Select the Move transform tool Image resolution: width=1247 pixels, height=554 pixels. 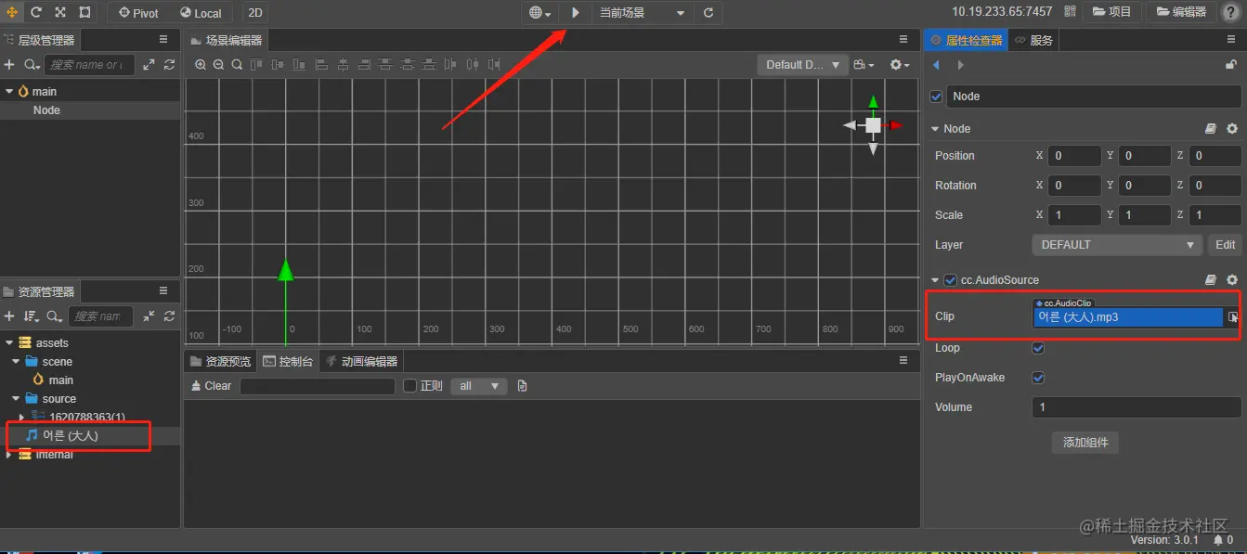pyautogui.click(x=13, y=13)
